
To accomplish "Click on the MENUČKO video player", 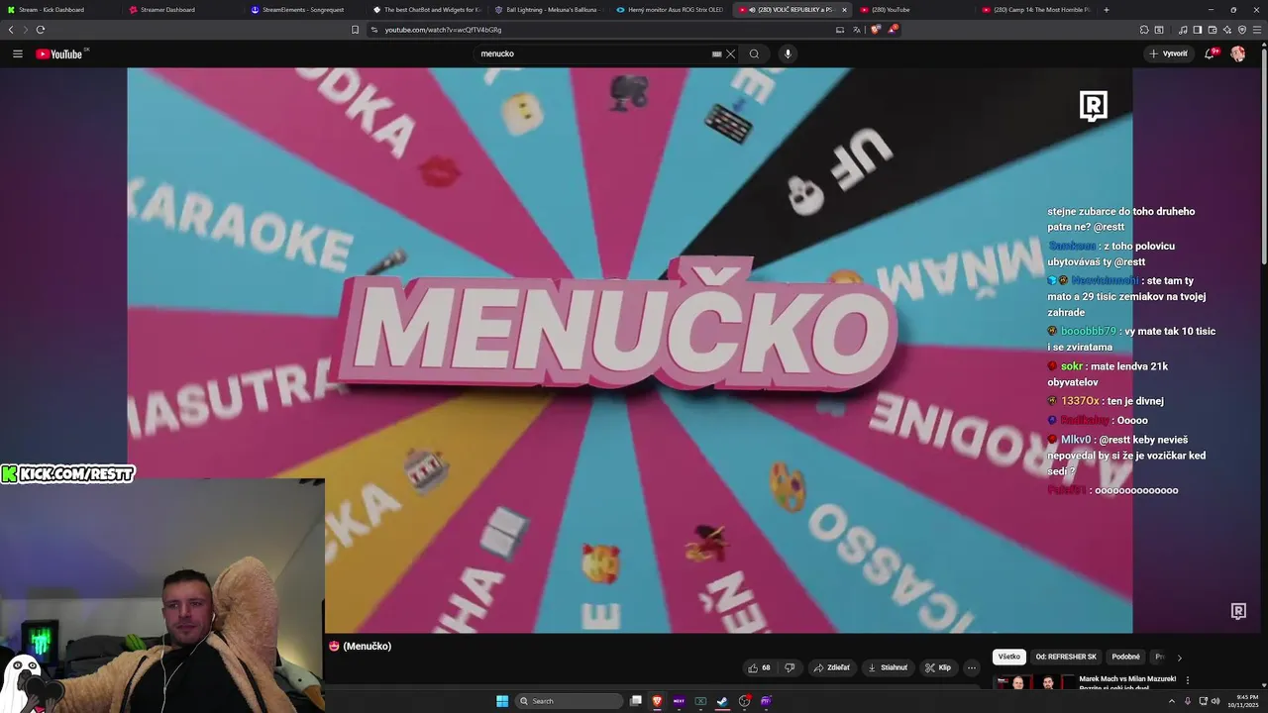I will tap(629, 351).
